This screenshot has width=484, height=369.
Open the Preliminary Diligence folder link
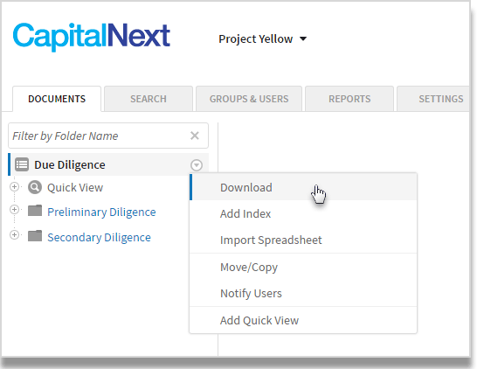tap(101, 212)
